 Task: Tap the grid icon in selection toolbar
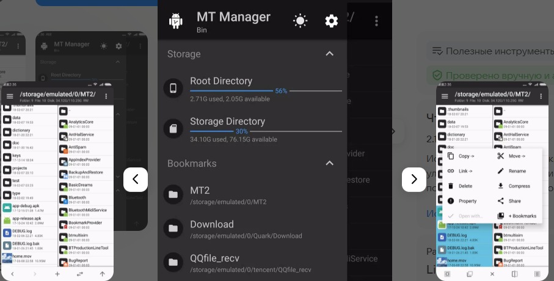pos(538,274)
